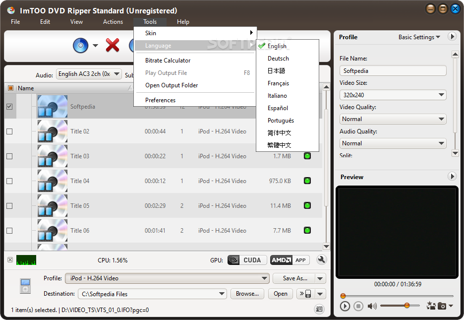Open the Destination folder dropdown
The height and width of the screenshot is (320, 464).
click(x=152, y=294)
